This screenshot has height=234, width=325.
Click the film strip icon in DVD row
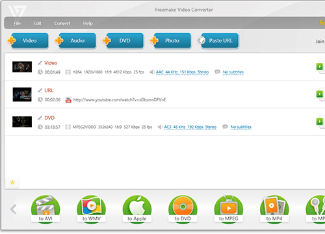coord(68,127)
